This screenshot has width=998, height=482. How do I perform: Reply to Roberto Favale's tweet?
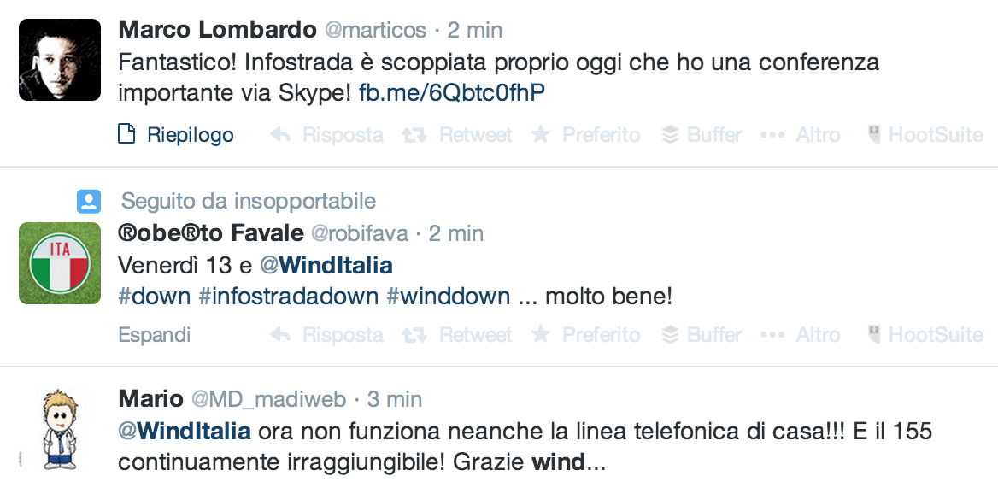coord(328,335)
